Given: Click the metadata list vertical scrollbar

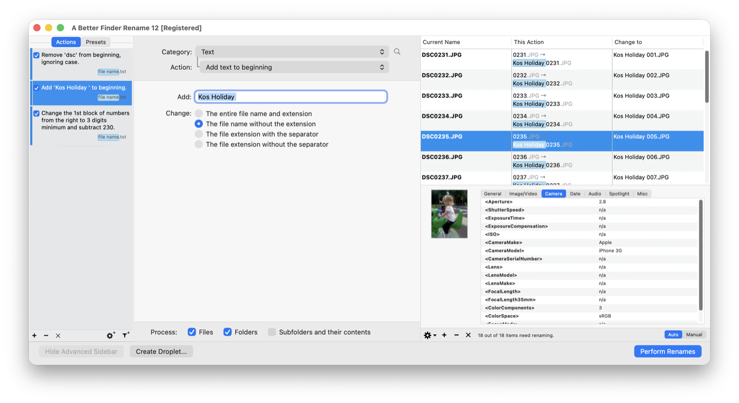Looking at the screenshot, I should pos(701,255).
